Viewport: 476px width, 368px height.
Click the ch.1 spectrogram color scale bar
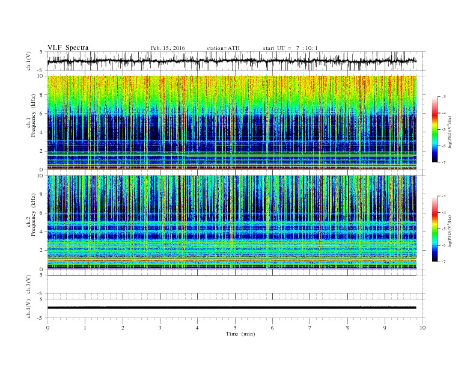coord(435,130)
